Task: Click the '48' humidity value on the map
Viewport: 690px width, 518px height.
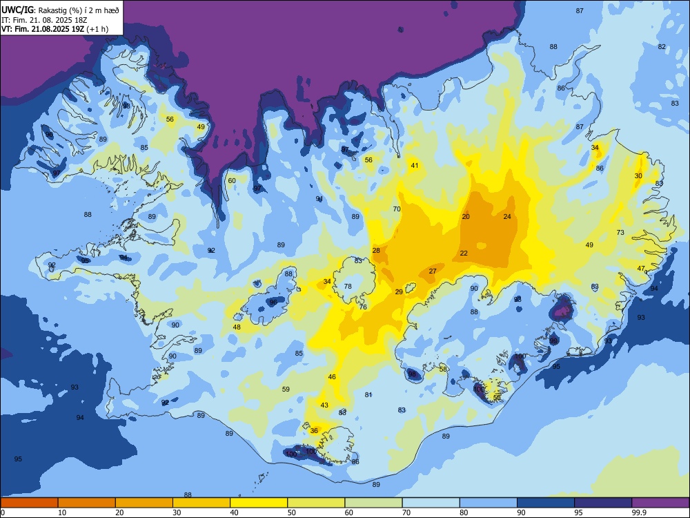Action: (237, 327)
